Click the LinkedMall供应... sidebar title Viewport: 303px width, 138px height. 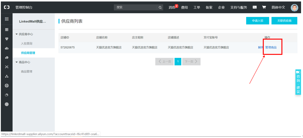point(33,22)
